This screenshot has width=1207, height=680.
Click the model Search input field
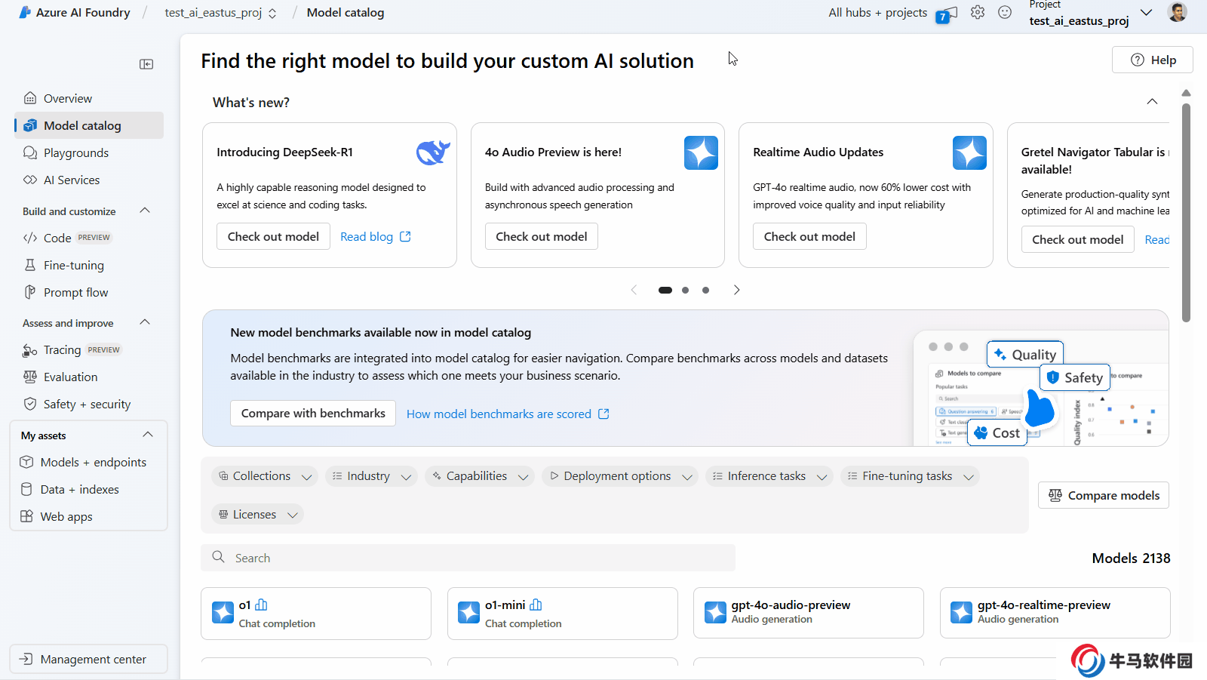coord(468,558)
